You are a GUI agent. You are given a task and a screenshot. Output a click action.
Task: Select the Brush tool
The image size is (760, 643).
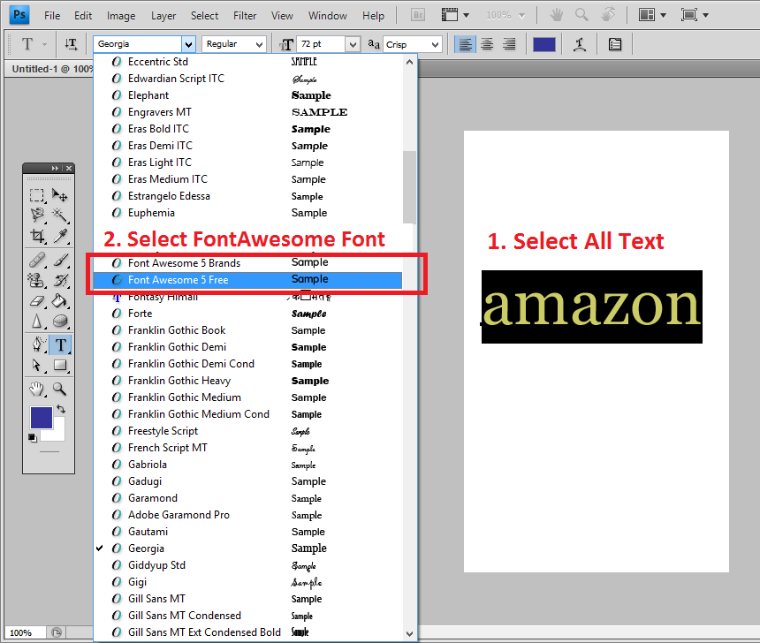pyautogui.click(x=60, y=261)
